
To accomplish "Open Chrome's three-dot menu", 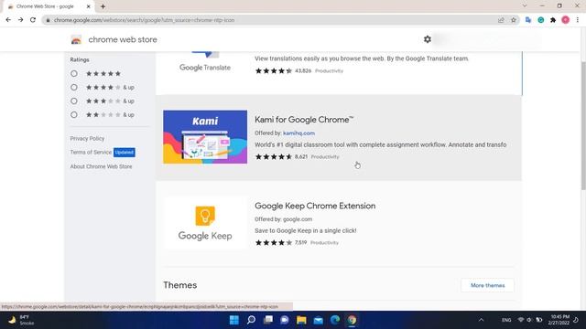I will tap(578, 20).
